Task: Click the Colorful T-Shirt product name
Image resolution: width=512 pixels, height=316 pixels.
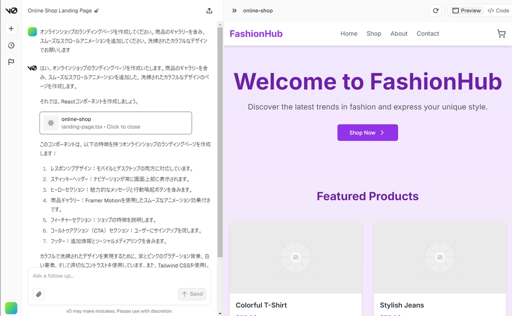Action: [x=261, y=305]
